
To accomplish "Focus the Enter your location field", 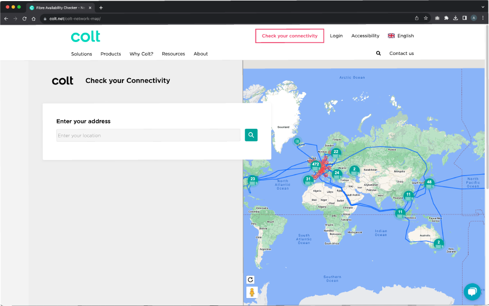I will click(148, 136).
